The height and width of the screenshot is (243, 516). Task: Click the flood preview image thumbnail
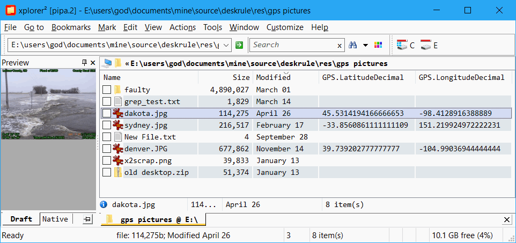48,104
